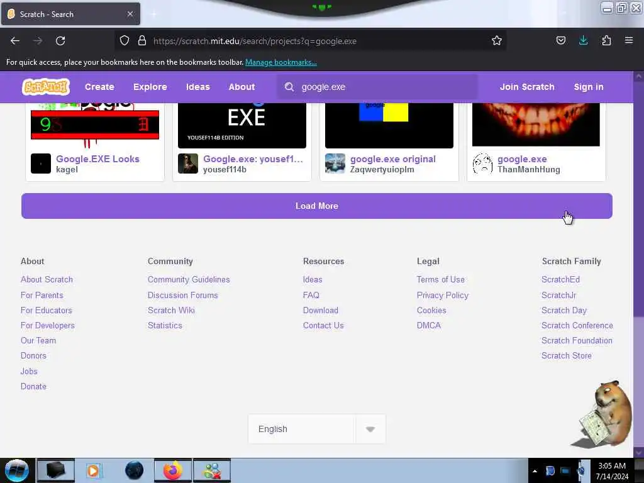This screenshot has height=483, width=644.
Task: Open the For Parents footer link
Action: pyautogui.click(x=42, y=295)
